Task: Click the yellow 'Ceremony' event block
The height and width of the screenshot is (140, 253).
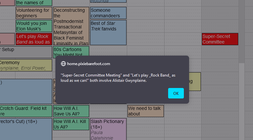Action: pyautogui.click(x=26, y=65)
